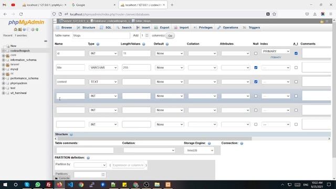Open WhatsApp from the taskbar

tap(38, 184)
